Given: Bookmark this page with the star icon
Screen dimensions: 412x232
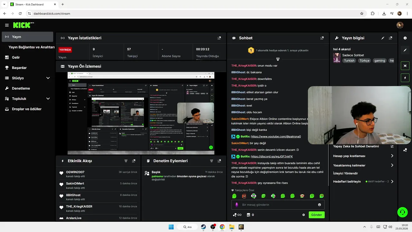Looking at the screenshot, I should point(362,14).
